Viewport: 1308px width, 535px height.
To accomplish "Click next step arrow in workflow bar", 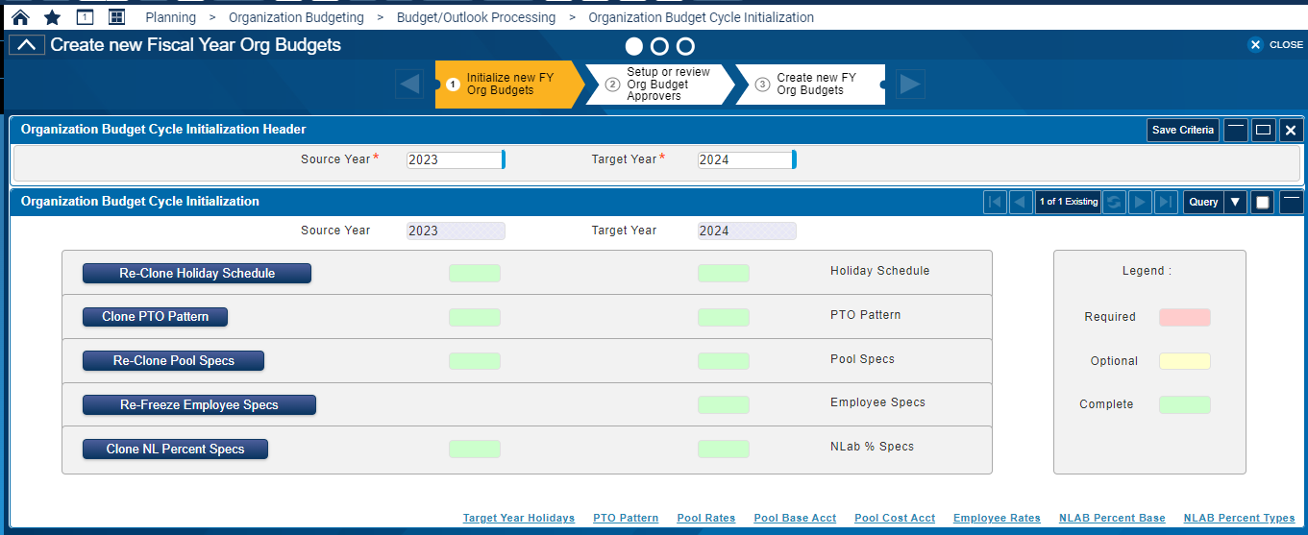I will coord(910,85).
